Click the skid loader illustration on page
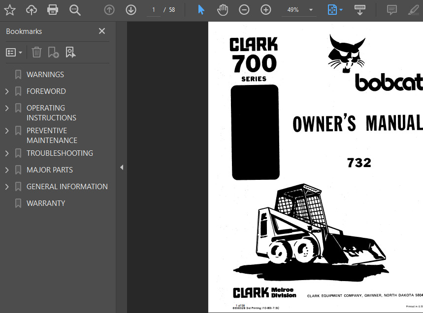The width and height of the screenshot is (423, 313). click(x=310, y=231)
